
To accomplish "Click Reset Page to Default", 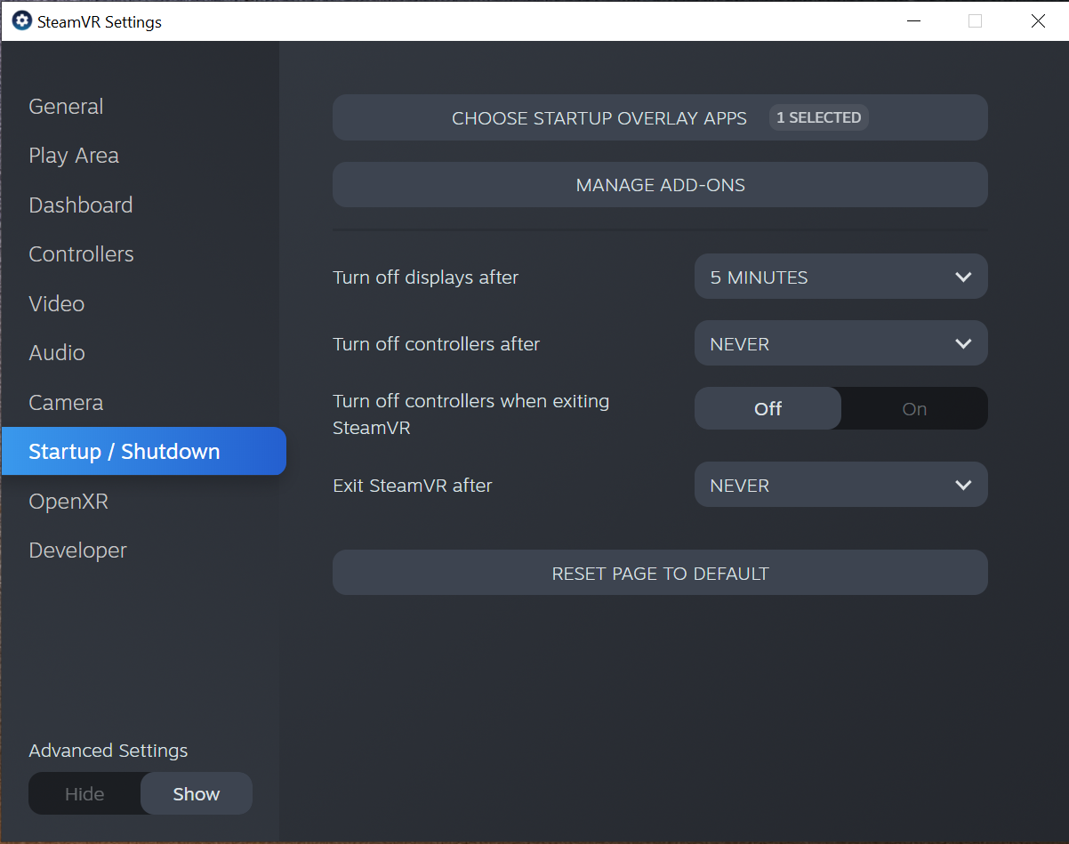I will coord(660,573).
